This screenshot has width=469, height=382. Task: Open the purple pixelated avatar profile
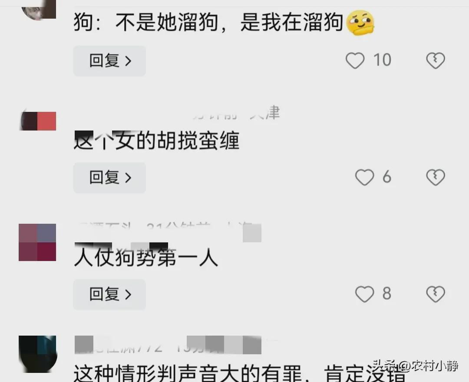[37, 242]
